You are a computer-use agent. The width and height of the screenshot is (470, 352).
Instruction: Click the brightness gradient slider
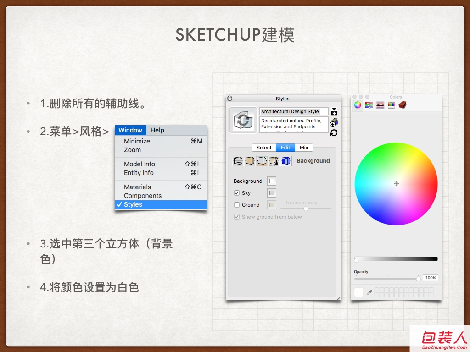(x=396, y=259)
